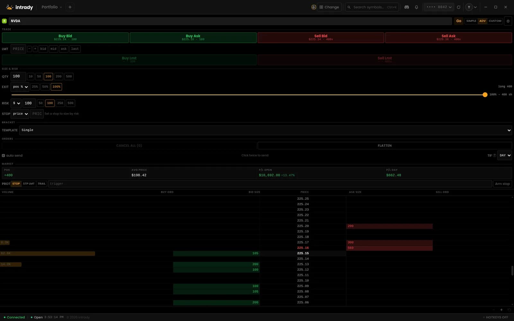Click the ladder vertical scrollbar thumb
Screen dimensions: 514x321
[512, 271]
